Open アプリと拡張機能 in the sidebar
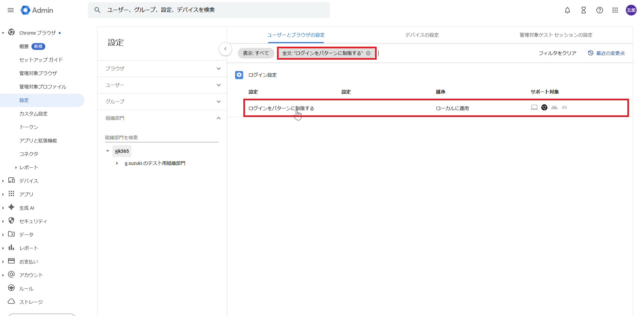 [x=38, y=141]
